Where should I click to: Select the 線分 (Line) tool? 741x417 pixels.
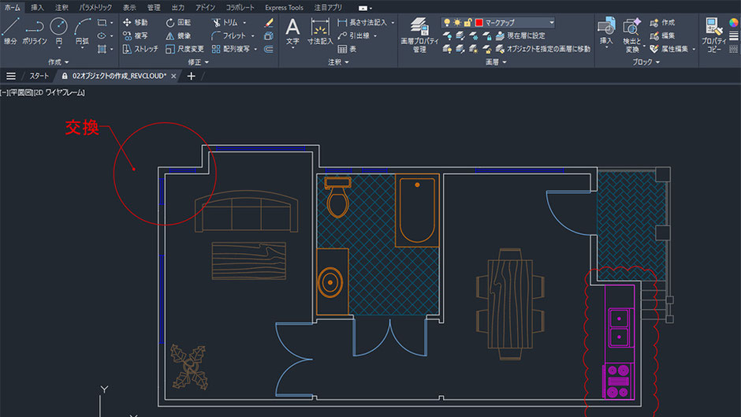pyautogui.click(x=10, y=32)
